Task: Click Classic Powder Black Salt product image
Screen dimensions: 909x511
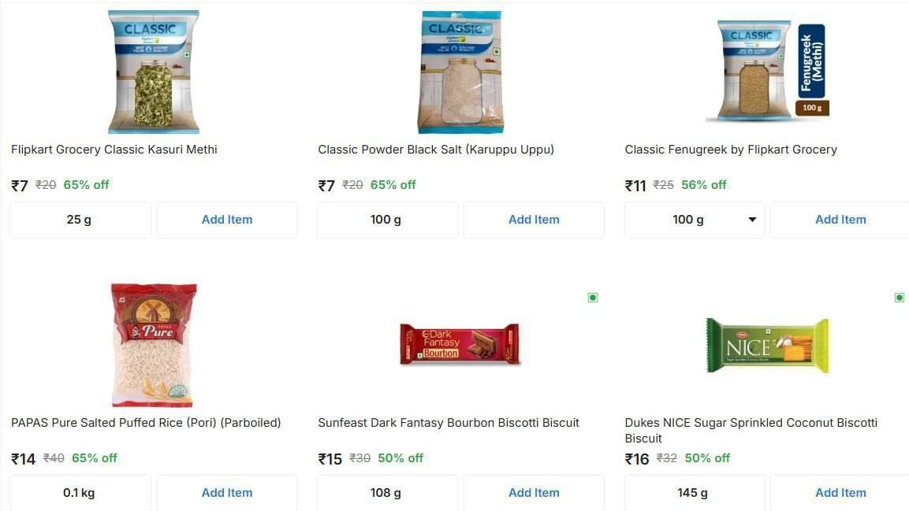Action: pyautogui.click(x=460, y=71)
